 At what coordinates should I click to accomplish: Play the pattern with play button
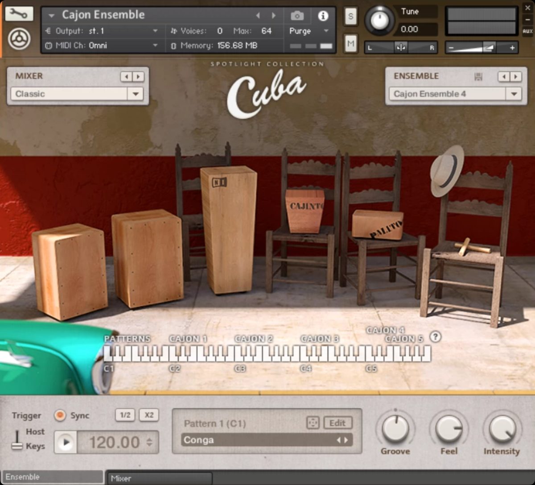[x=66, y=442]
